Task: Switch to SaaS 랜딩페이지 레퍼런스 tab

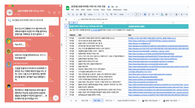Action: pos(127,101)
